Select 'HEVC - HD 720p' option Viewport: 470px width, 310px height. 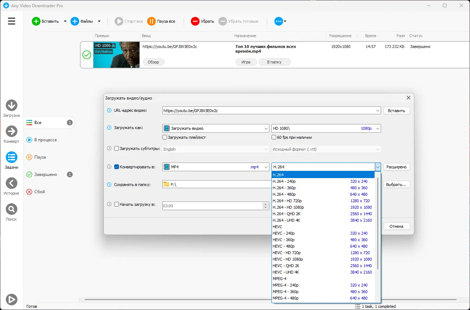point(323,253)
